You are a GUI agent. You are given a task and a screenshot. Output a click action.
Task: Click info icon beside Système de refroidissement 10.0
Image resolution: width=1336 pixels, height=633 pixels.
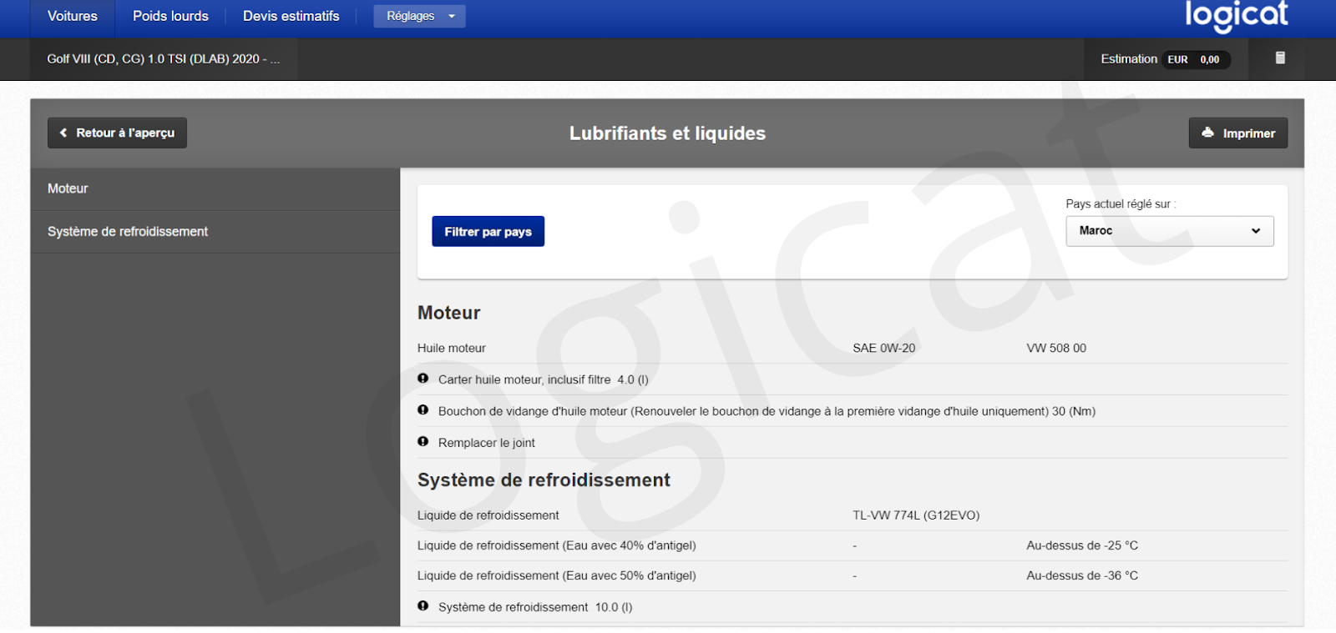(x=423, y=606)
